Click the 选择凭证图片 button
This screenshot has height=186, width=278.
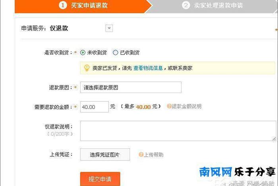105,155
